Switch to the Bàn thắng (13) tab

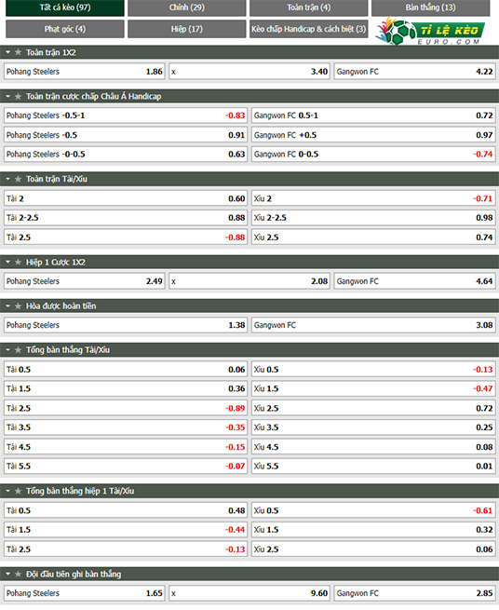(x=430, y=7)
